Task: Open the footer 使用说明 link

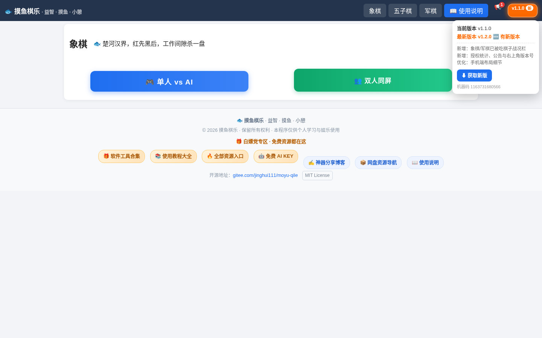Action: [425, 163]
